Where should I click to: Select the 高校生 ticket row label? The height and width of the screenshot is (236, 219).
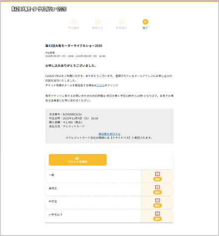53,188
